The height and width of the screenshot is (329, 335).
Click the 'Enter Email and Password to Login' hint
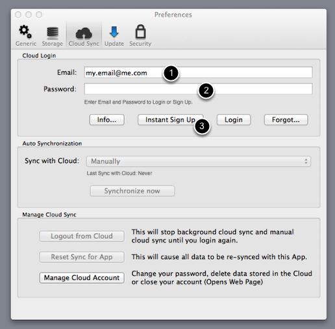coord(138,102)
